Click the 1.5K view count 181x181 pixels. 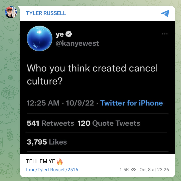tap(124, 170)
